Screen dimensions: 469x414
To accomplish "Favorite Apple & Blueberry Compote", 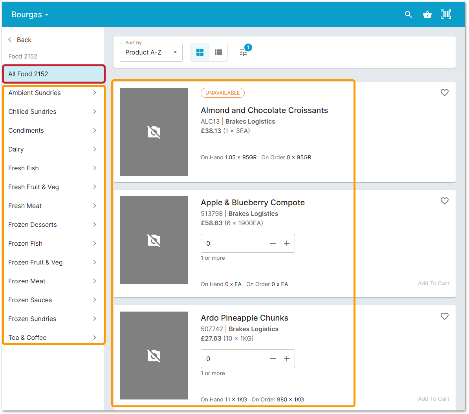I will click(x=444, y=201).
